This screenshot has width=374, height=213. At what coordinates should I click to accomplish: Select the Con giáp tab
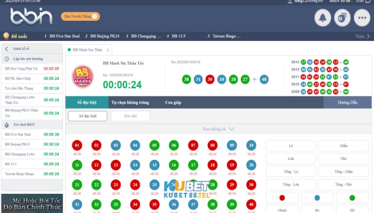pyautogui.click(x=173, y=102)
